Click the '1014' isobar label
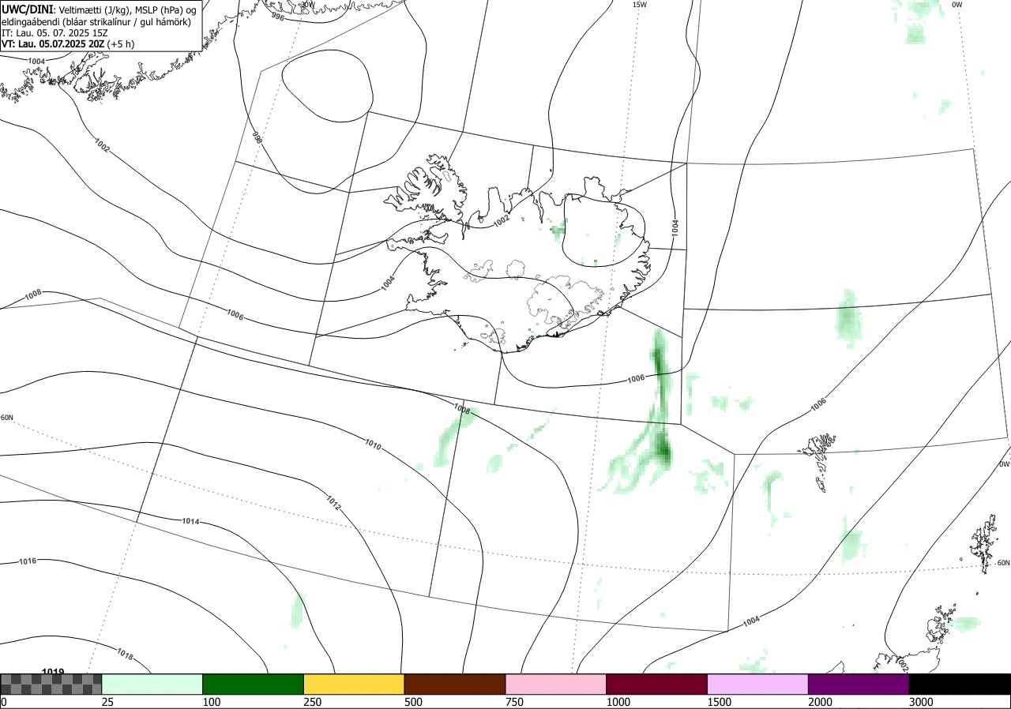1011x709 pixels. 190,522
